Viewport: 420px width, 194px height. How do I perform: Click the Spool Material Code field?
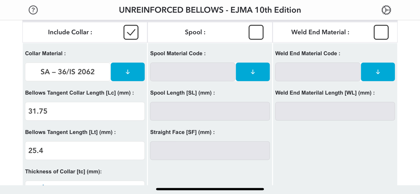[x=192, y=72]
